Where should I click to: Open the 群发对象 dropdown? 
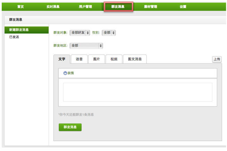(80, 33)
